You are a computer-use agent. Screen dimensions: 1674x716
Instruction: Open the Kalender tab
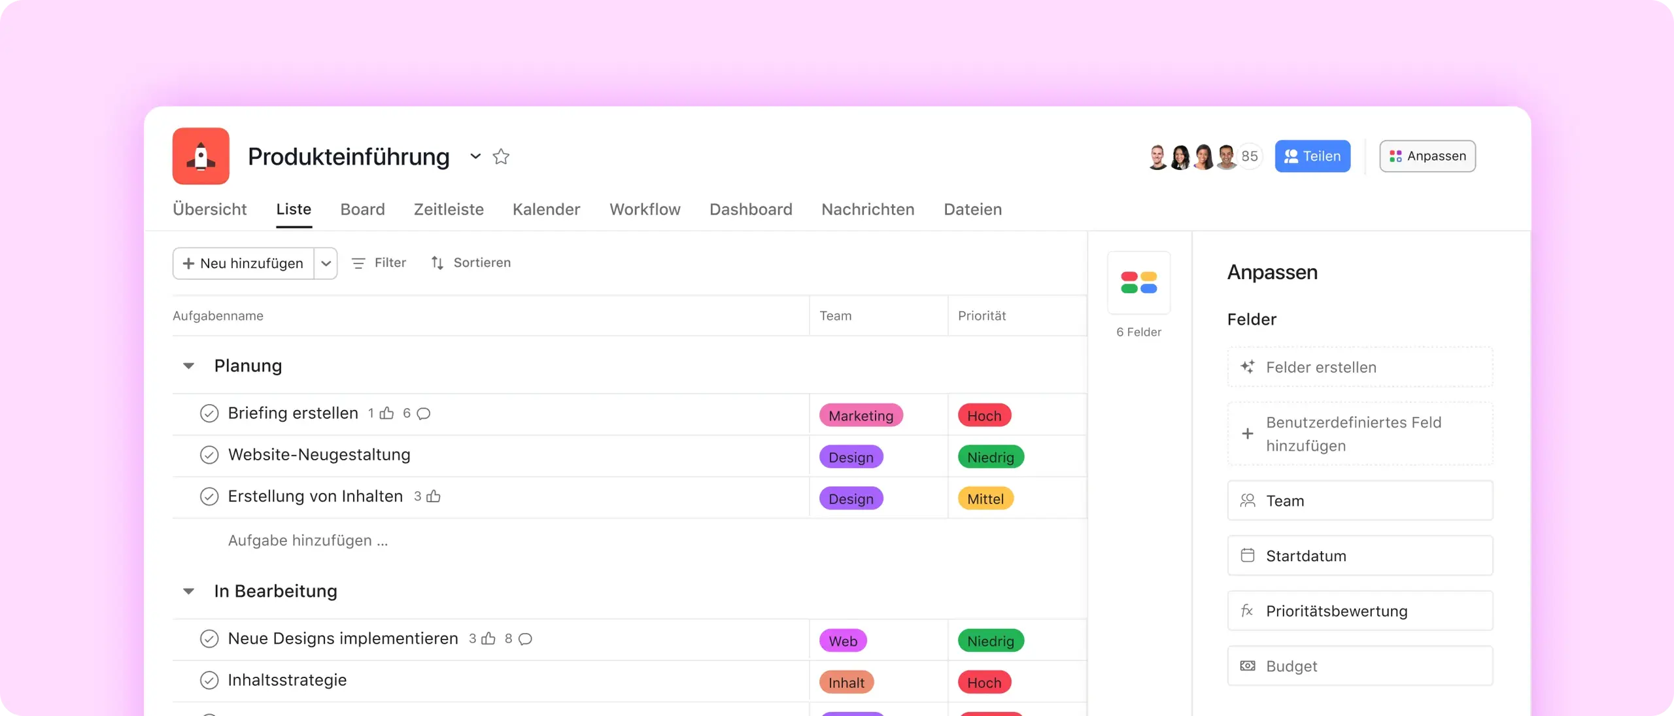546,209
